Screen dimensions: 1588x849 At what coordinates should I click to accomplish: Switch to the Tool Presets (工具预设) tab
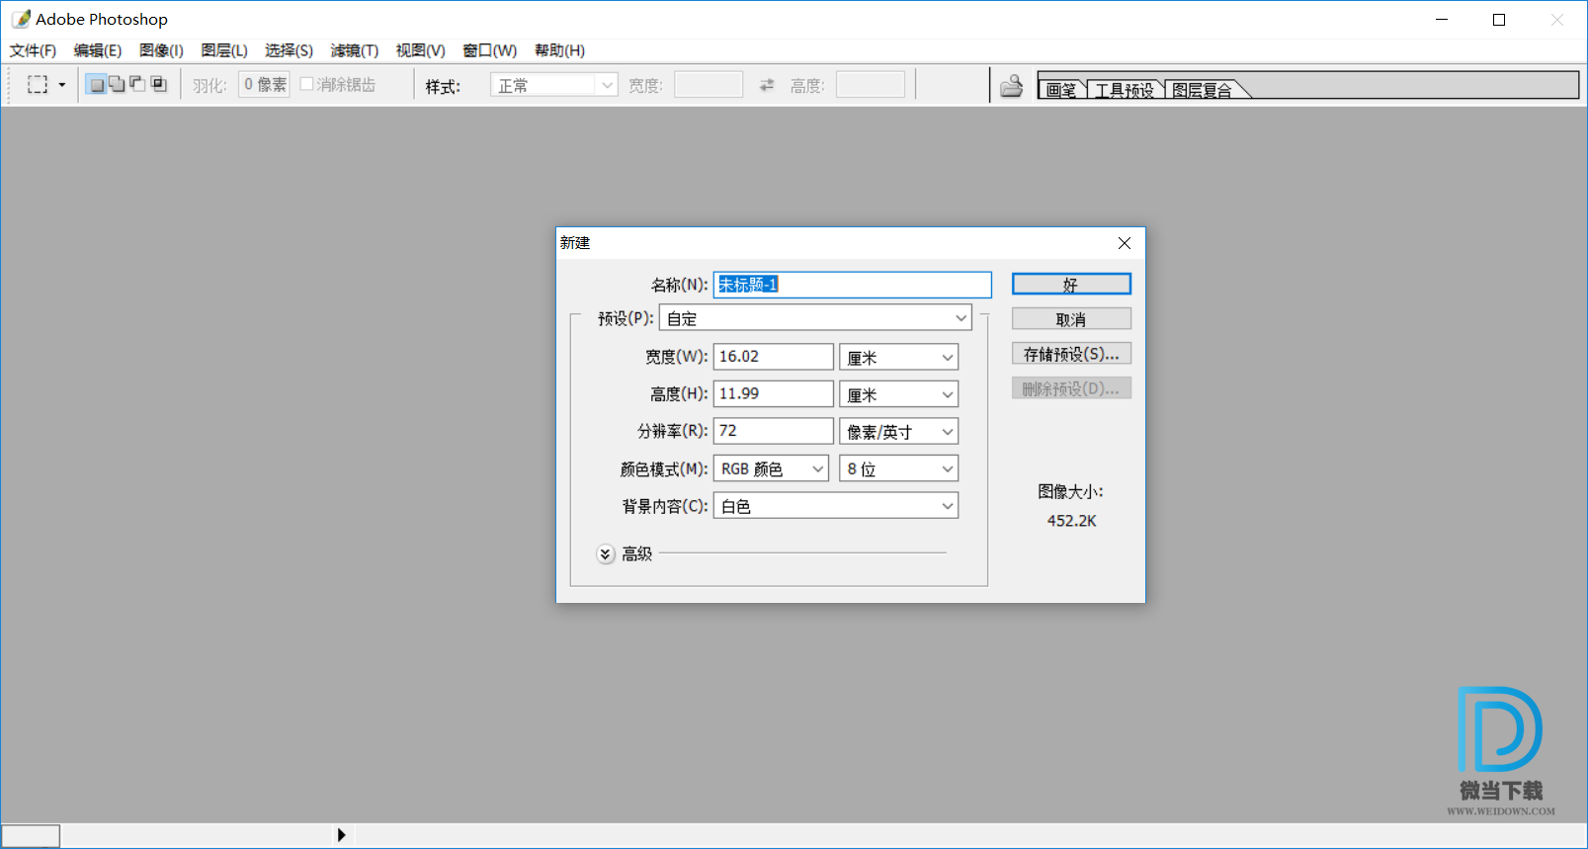(x=1125, y=90)
